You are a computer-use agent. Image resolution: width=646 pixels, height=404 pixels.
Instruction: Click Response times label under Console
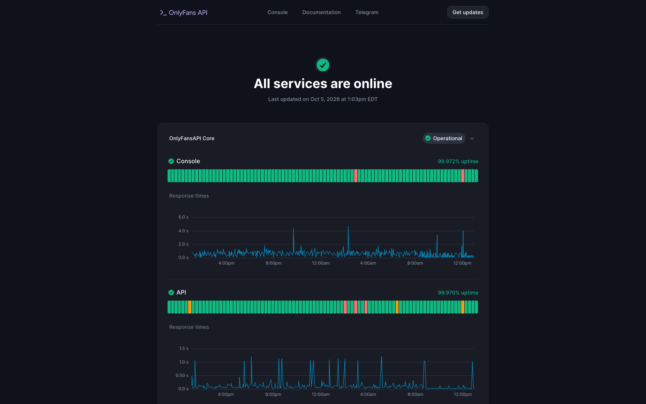point(189,196)
